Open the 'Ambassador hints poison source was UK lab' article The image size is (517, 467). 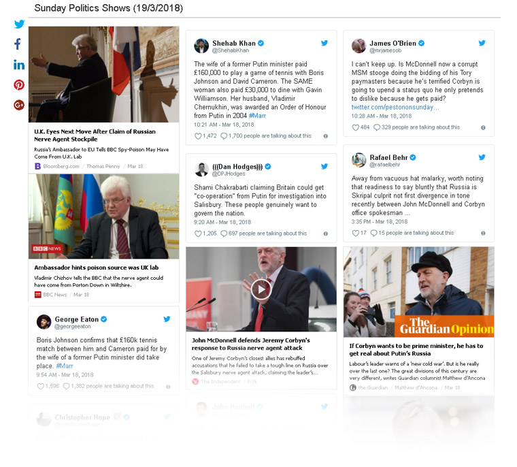[x=97, y=268]
